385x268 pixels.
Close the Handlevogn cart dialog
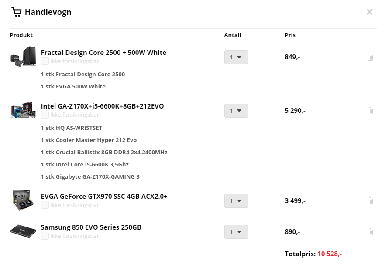pos(370,12)
